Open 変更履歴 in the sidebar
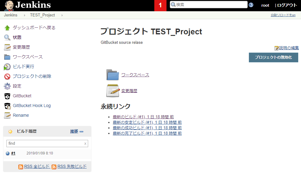Image resolution: width=301 pixels, height=173 pixels. pyautogui.click(x=21, y=47)
